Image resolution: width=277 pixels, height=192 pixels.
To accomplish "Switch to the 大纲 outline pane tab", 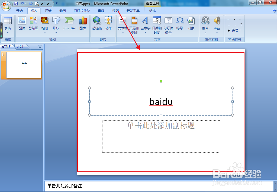I will (x=20, y=46).
